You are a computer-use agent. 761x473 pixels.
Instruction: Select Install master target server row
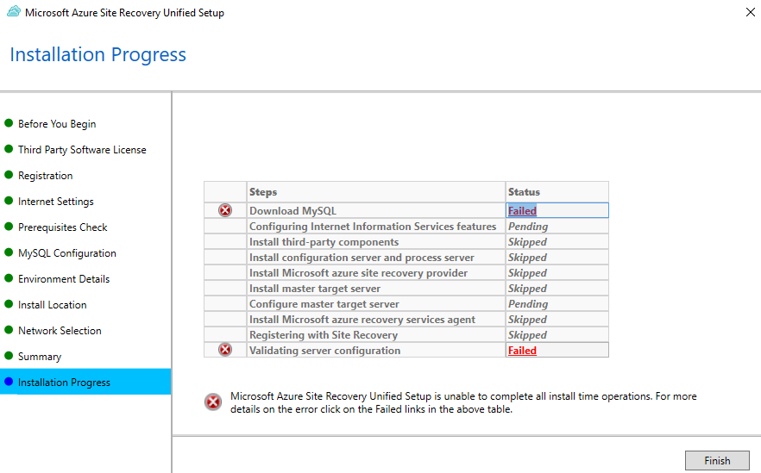click(376, 289)
